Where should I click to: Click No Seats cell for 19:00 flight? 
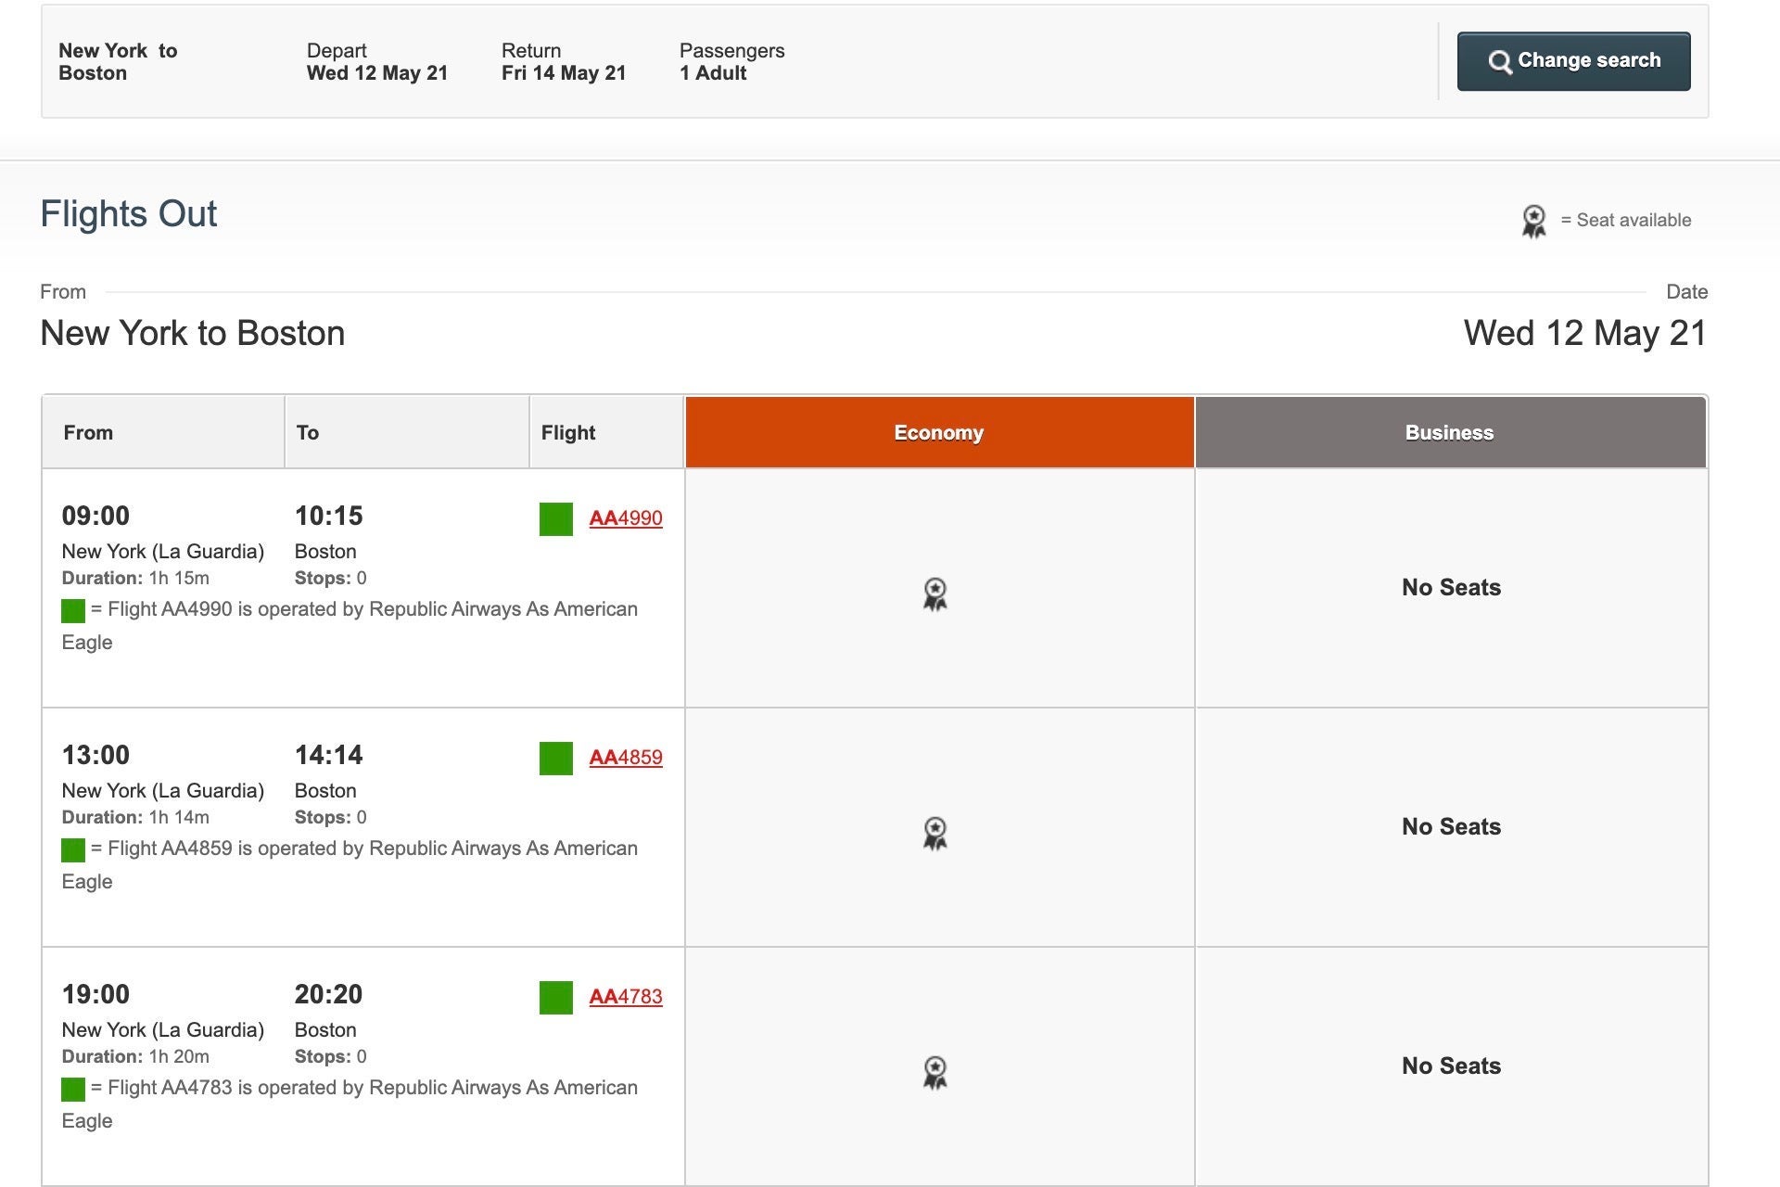1450,1066
